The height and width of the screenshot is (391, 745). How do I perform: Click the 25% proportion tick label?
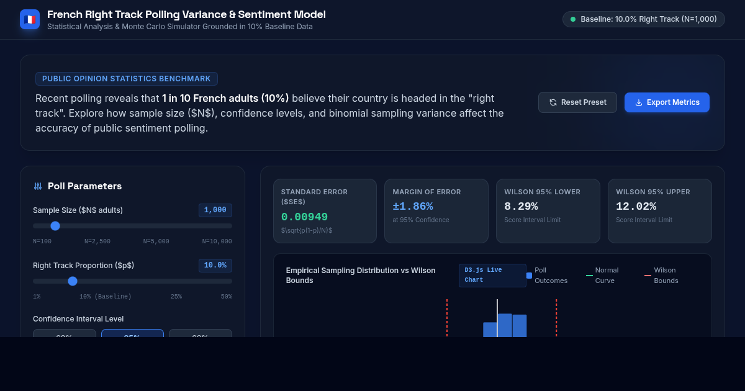(x=176, y=297)
